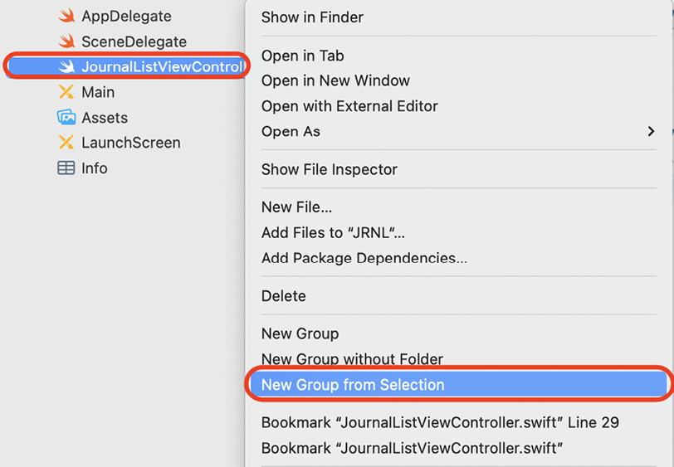The height and width of the screenshot is (467, 674).
Task: Choose Add Files to “JRNL”…
Action: point(333,233)
